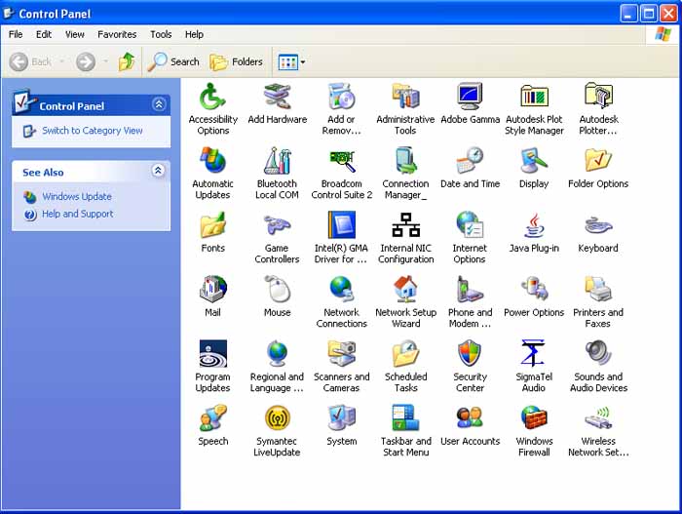682x514 pixels.
Task: Open Network Connections icon
Action: [341, 289]
